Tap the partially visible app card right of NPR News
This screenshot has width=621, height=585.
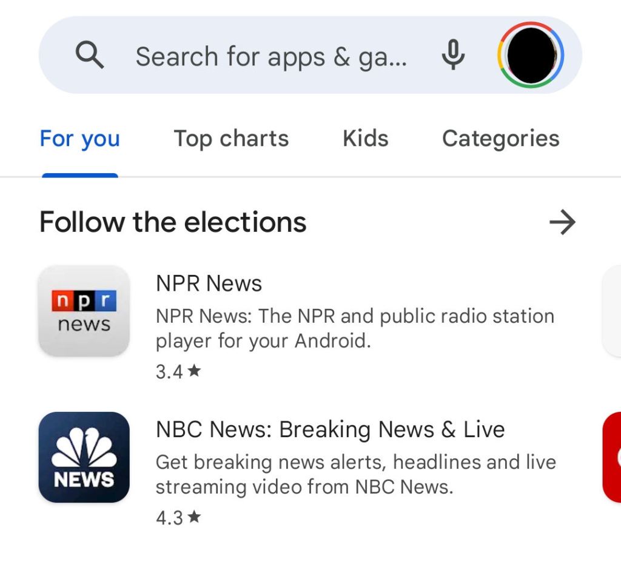point(613,311)
